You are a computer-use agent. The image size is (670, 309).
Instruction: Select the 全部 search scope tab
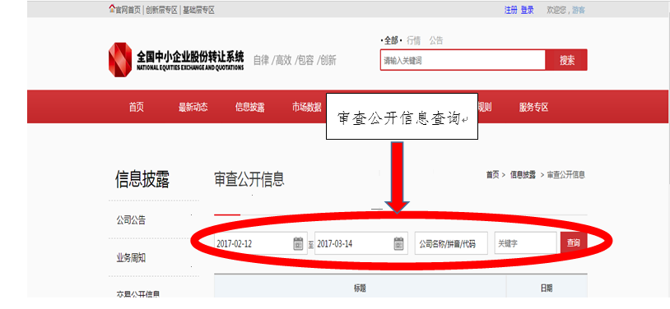391,40
